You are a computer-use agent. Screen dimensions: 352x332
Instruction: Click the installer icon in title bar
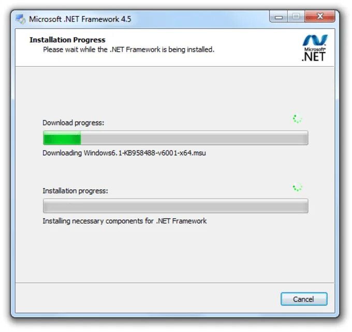tap(21, 19)
